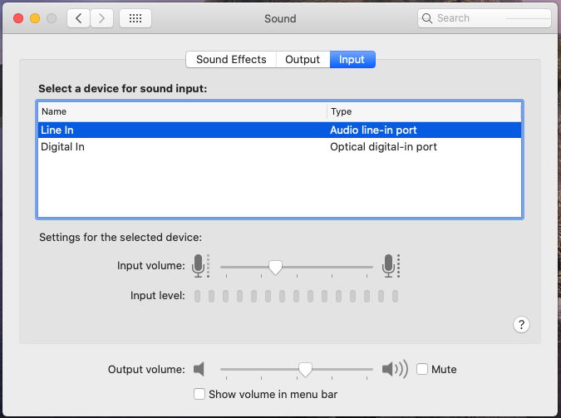Click the loud speaker icon by Output volume
Viewport: 561px width, 418px height.
pos(395,369)
